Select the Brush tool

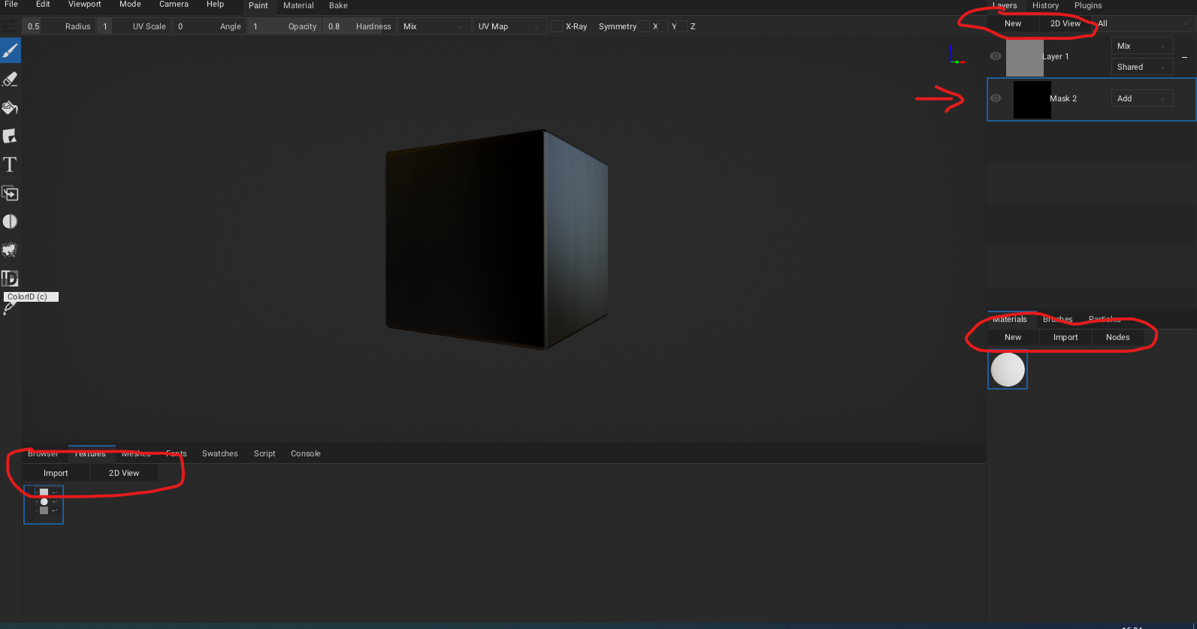click(11, 51)
